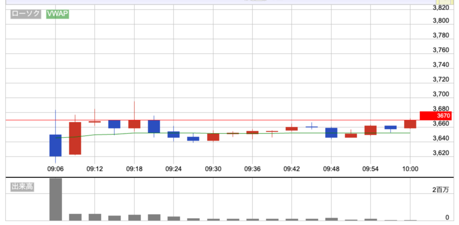This screenshot has width=459, height=225.
Task: Click the last red candle at 10:00
Action: tap(410, 124)
